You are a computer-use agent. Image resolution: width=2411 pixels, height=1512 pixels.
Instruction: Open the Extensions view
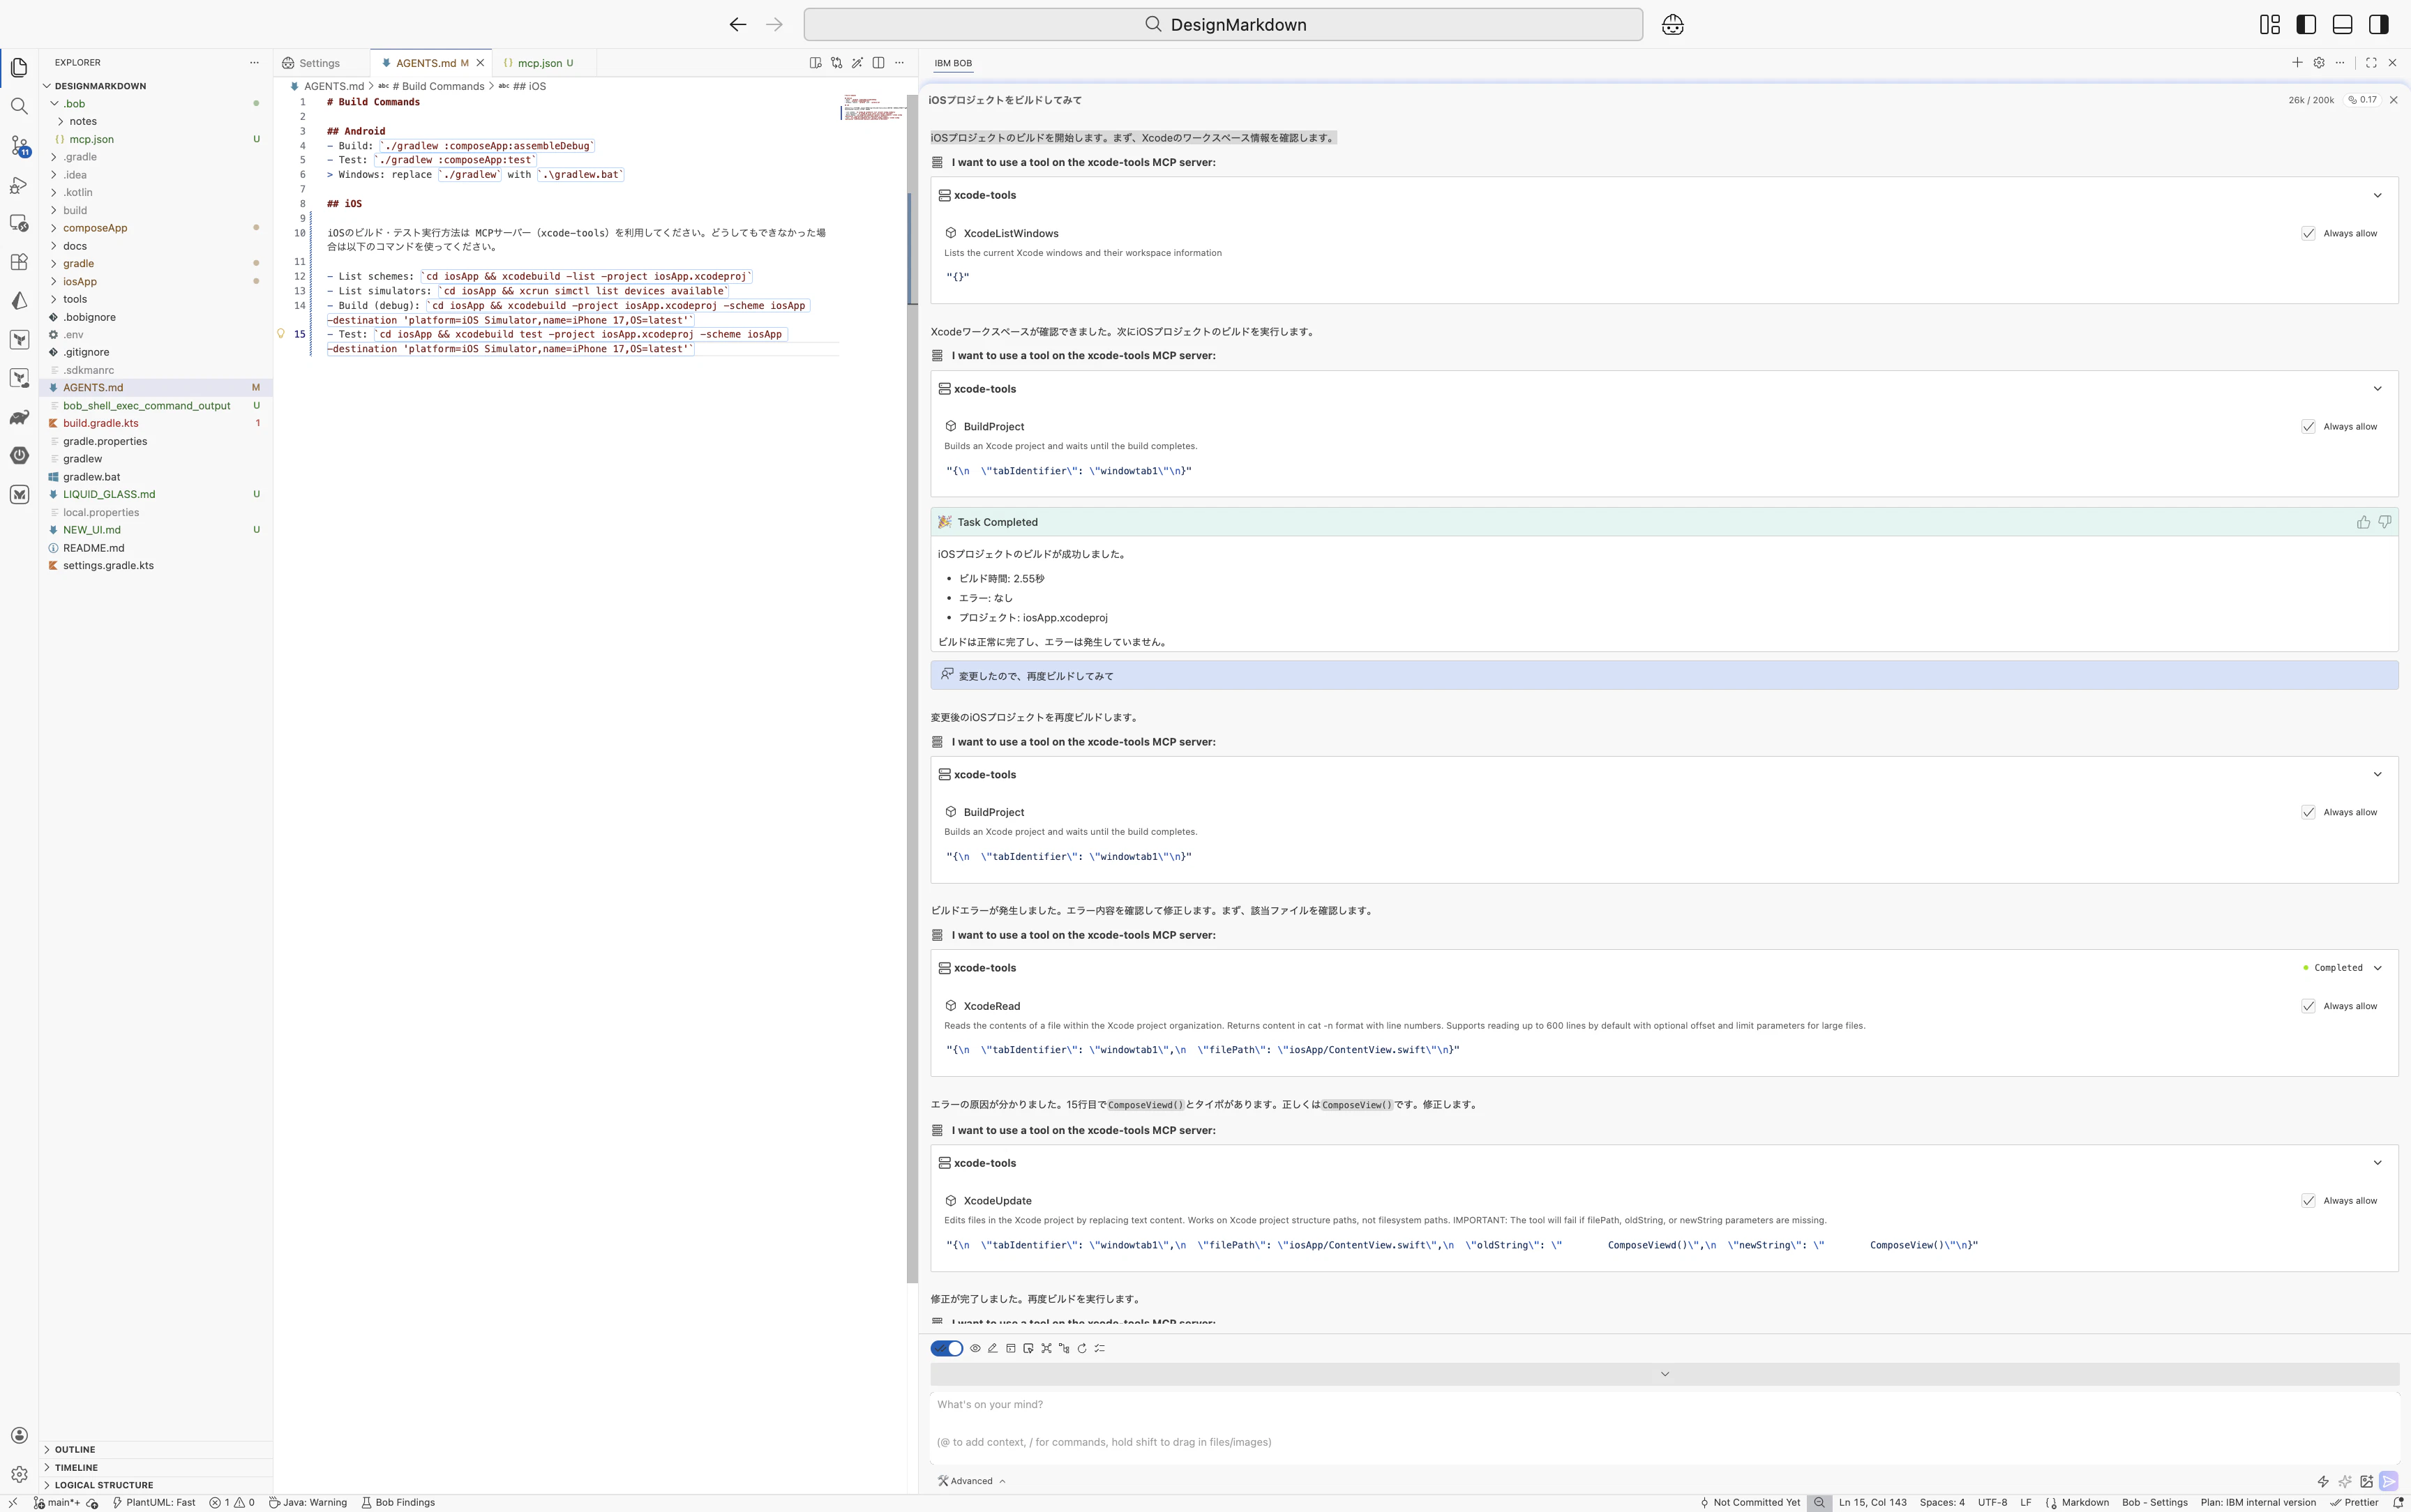[20, 260]
